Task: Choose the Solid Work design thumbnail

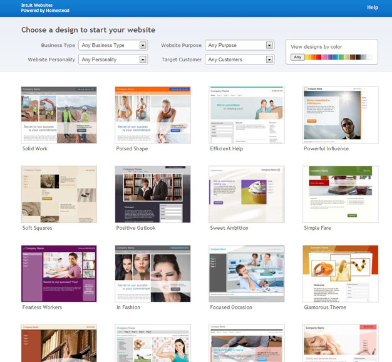Action: click(59, 115)
